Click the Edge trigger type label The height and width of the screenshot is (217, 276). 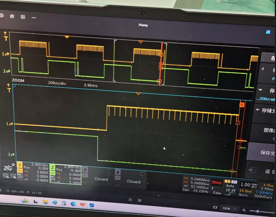coord(217,193)
